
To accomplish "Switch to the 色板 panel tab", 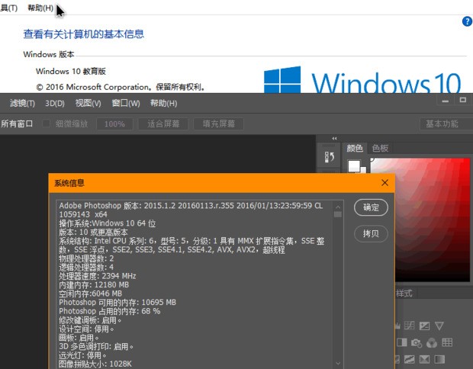I will [380, 148].
